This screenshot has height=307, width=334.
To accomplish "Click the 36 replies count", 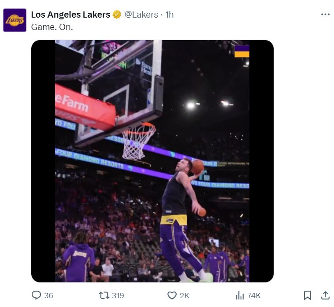I will 48,296.
